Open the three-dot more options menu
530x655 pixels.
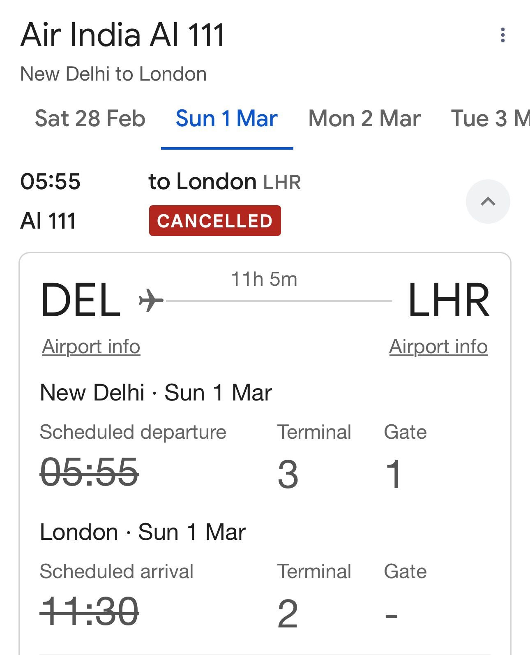(502, 35)
